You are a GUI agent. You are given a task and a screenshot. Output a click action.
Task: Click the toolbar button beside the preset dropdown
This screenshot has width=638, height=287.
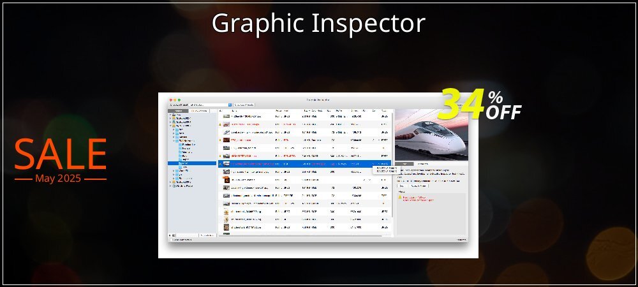coord(244,105)
